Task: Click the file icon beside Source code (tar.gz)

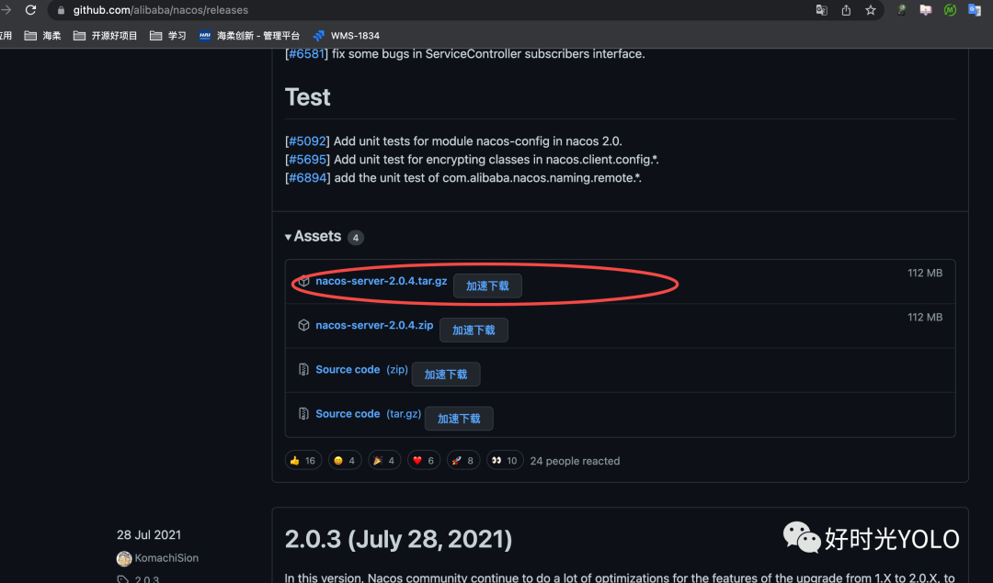Action: coord(304,413)
